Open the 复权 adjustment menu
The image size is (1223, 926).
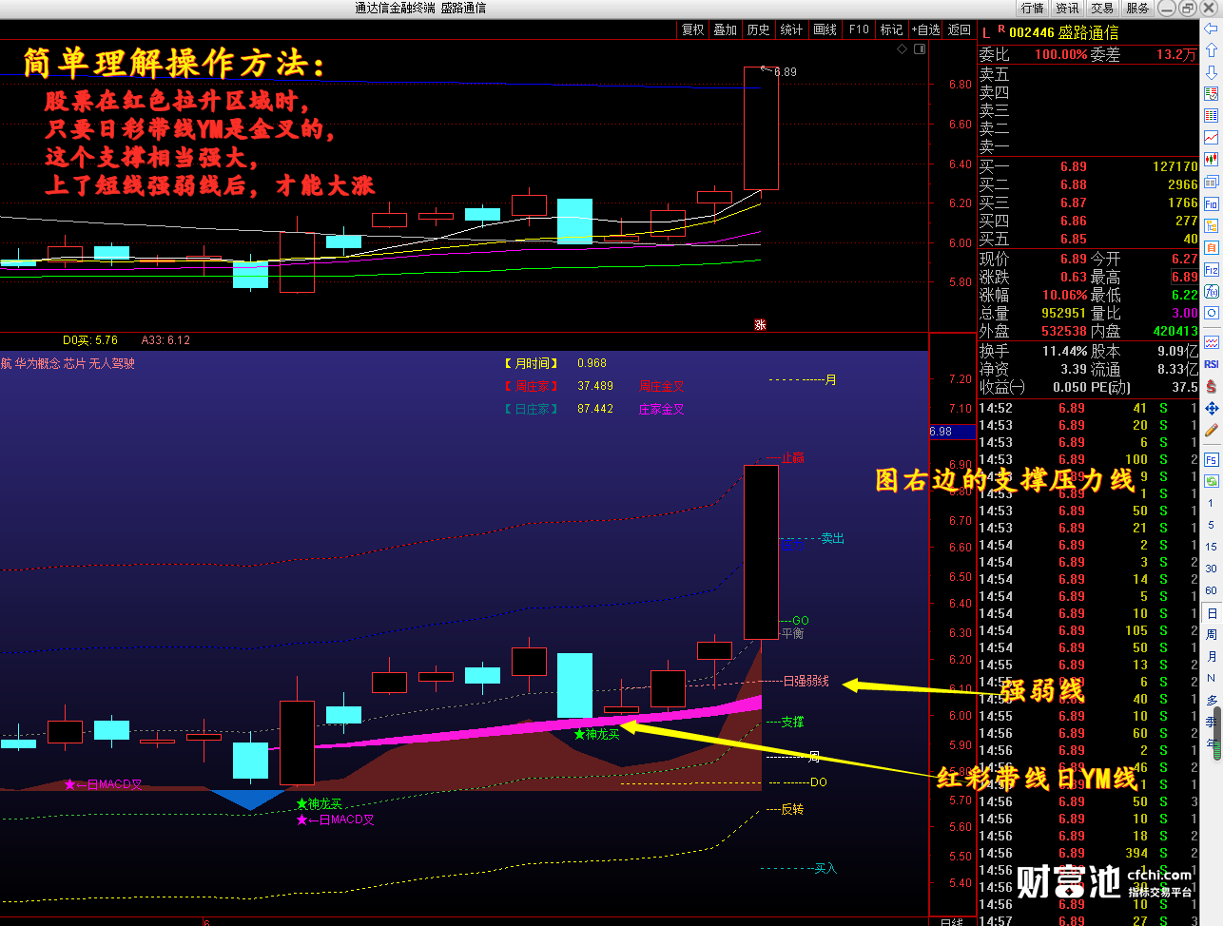(x=692, y=29)
